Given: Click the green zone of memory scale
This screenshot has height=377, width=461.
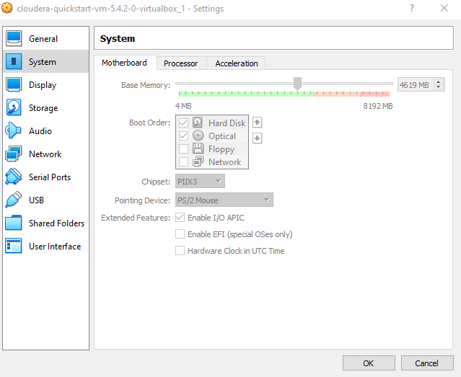Looking at the screenshot, I should 246,94.
